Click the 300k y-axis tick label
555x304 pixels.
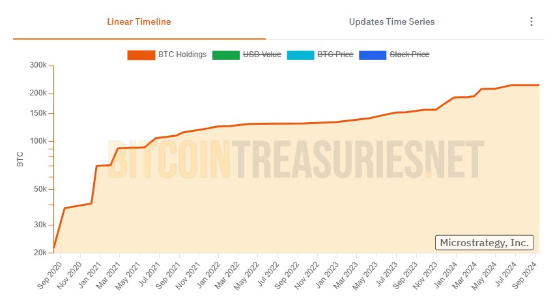tap(38, 66)
